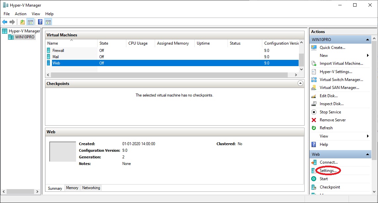Sort by Name column header
The image size is (378, 203).
(x=71, y=43)
